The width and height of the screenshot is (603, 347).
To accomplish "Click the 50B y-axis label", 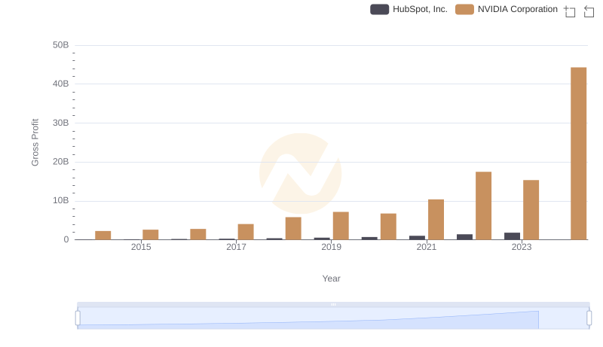I will point(61,45).
